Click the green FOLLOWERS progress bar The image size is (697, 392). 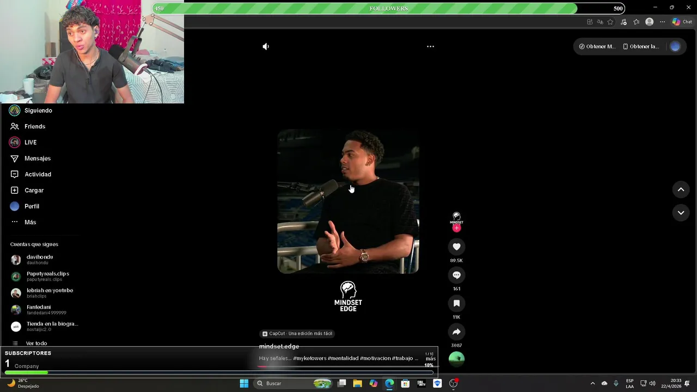click(x=389, y=8)
